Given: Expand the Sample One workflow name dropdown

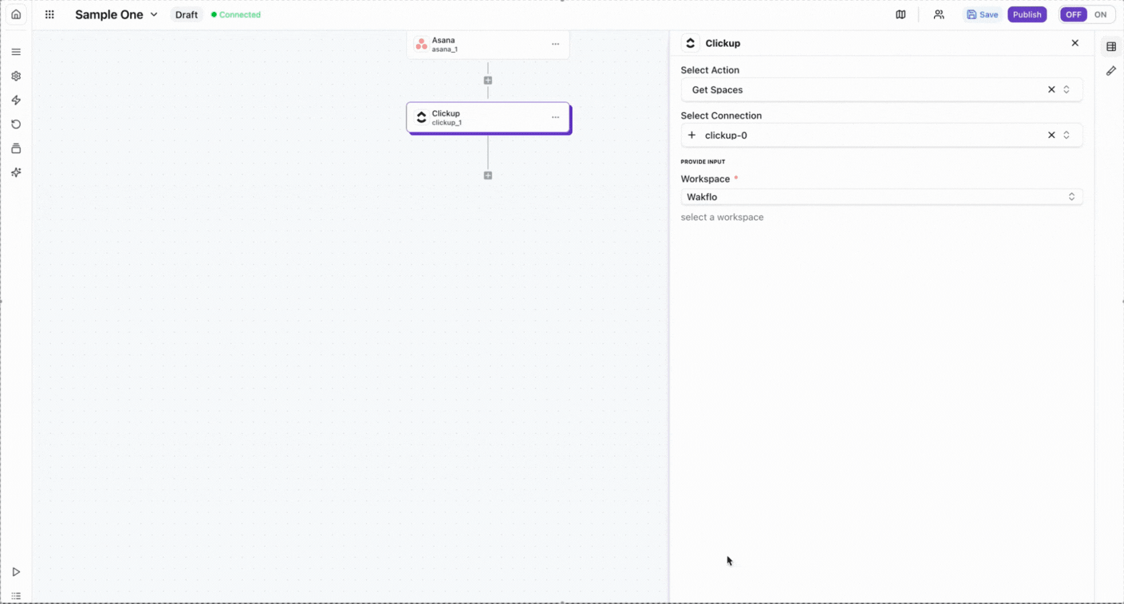Looking at the screenshot, I should [x=153, y=15].
